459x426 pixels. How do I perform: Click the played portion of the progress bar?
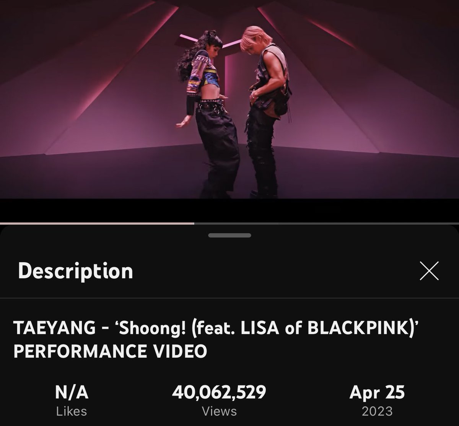(x=97, y=223)
